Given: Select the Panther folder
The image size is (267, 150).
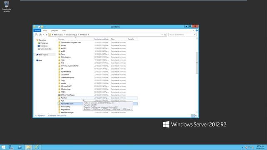Looking at the screenshot, I should (x=64, y=98).
